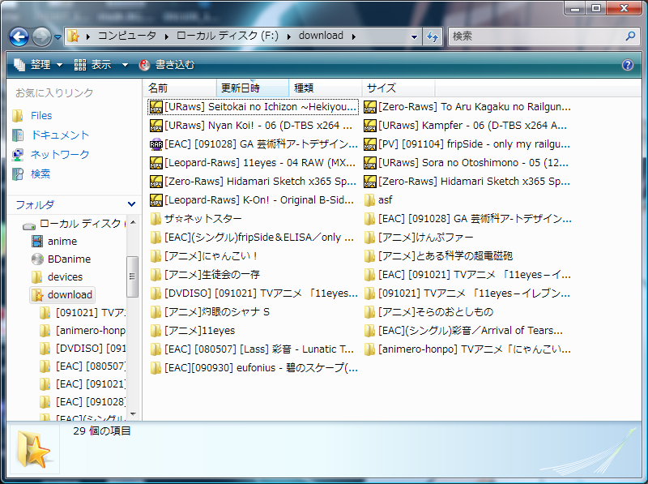This screenshot has width=648, height=484.
Task: Open the 表示 dropdown arrow
Action: [125, 66]
